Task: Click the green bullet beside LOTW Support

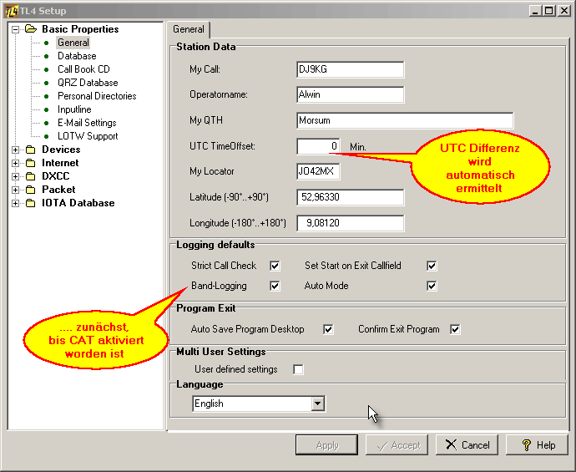Action: [x=46, y=136]
